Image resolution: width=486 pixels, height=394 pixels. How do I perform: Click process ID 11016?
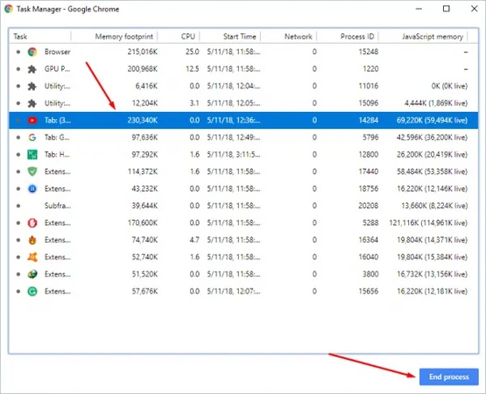[368, 86]
